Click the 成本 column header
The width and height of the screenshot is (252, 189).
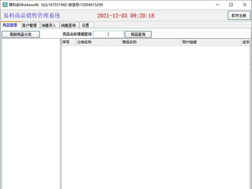[246, 42]
